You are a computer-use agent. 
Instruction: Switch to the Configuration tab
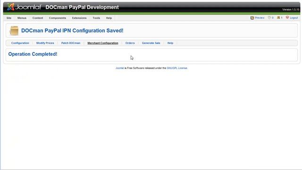click(x=20, y=43)
